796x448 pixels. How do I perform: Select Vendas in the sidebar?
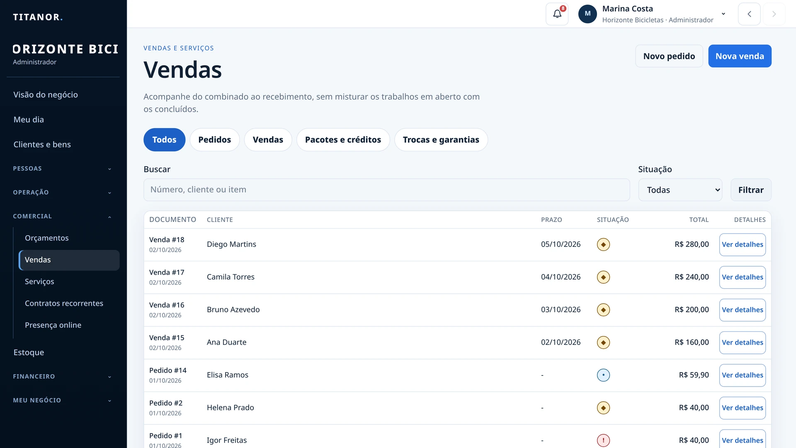69,260
